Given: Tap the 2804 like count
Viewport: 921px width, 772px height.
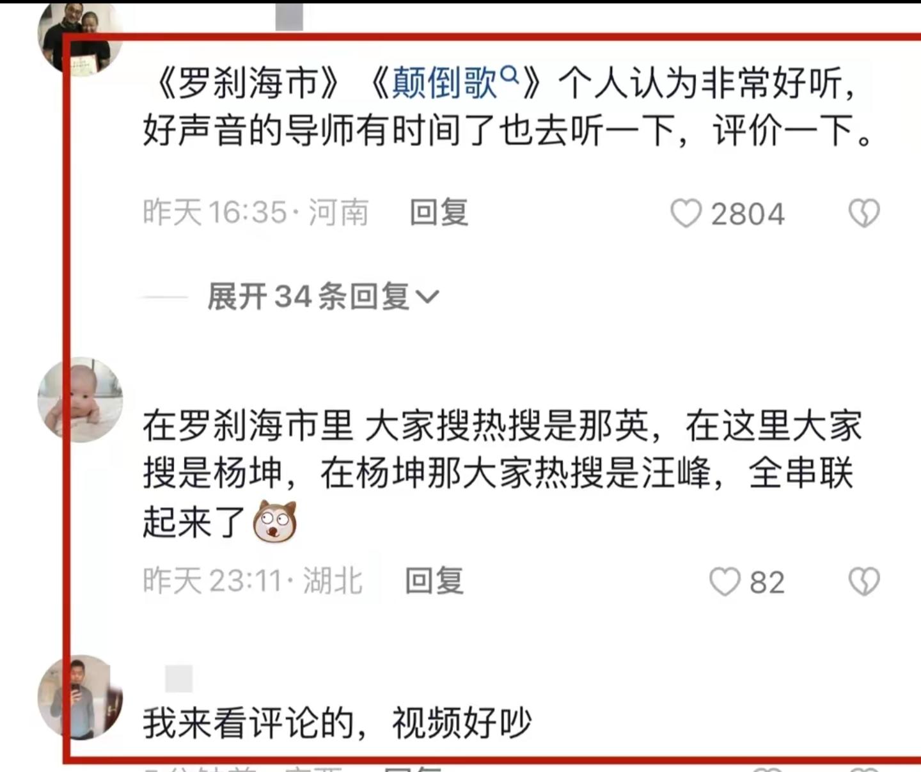Looking at the screenshot, I should coord(748,214).
